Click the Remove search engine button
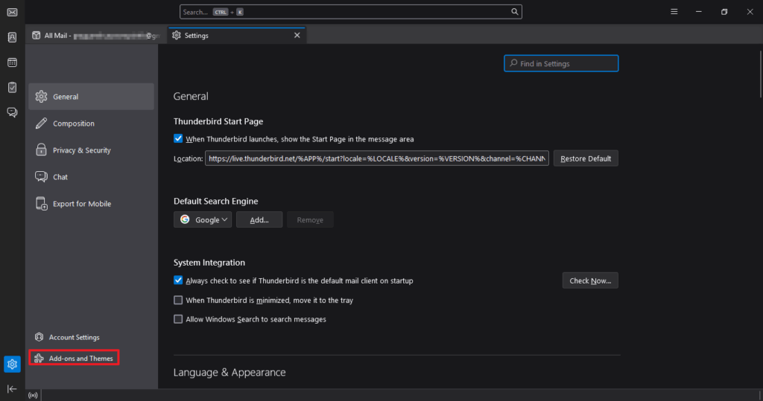 point(310,219)
